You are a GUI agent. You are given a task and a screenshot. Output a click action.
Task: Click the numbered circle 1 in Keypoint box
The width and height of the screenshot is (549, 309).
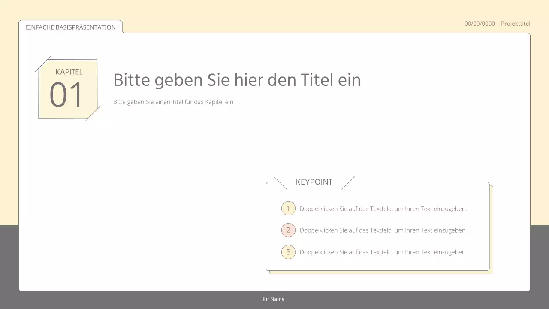pos(288,208)
